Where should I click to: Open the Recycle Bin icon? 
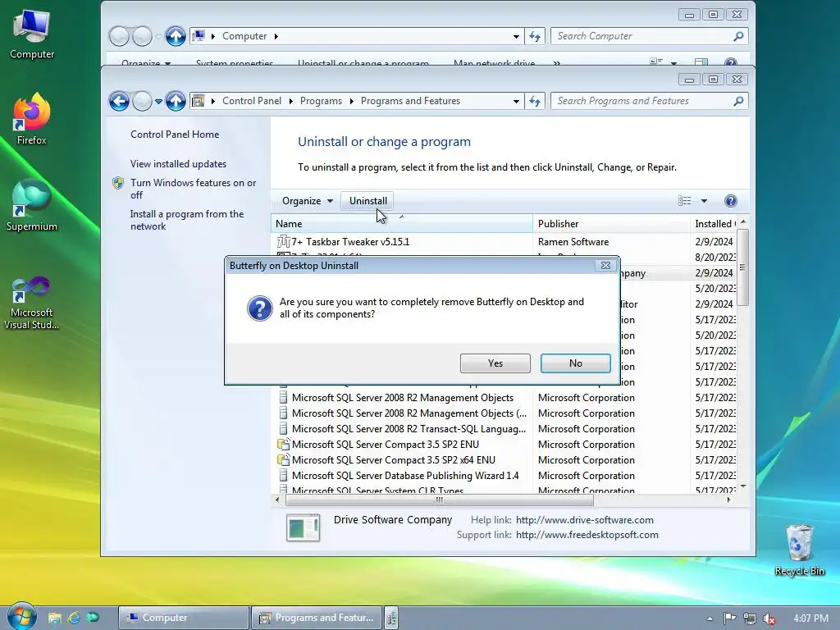799,550
